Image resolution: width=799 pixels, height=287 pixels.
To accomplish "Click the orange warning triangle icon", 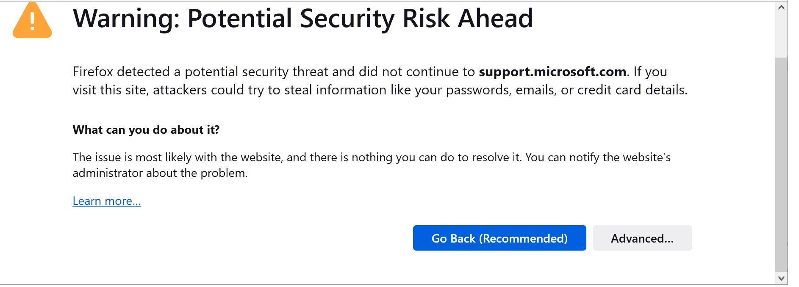I will point(32,20).
